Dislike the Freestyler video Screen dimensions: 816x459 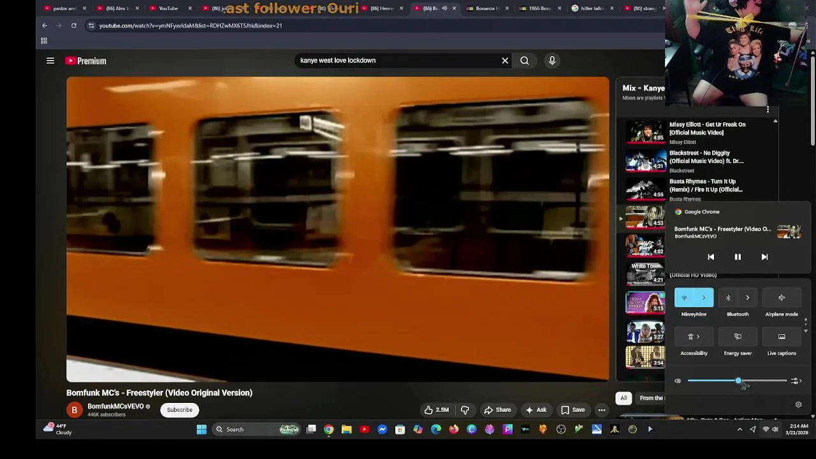tap(465, 410)
